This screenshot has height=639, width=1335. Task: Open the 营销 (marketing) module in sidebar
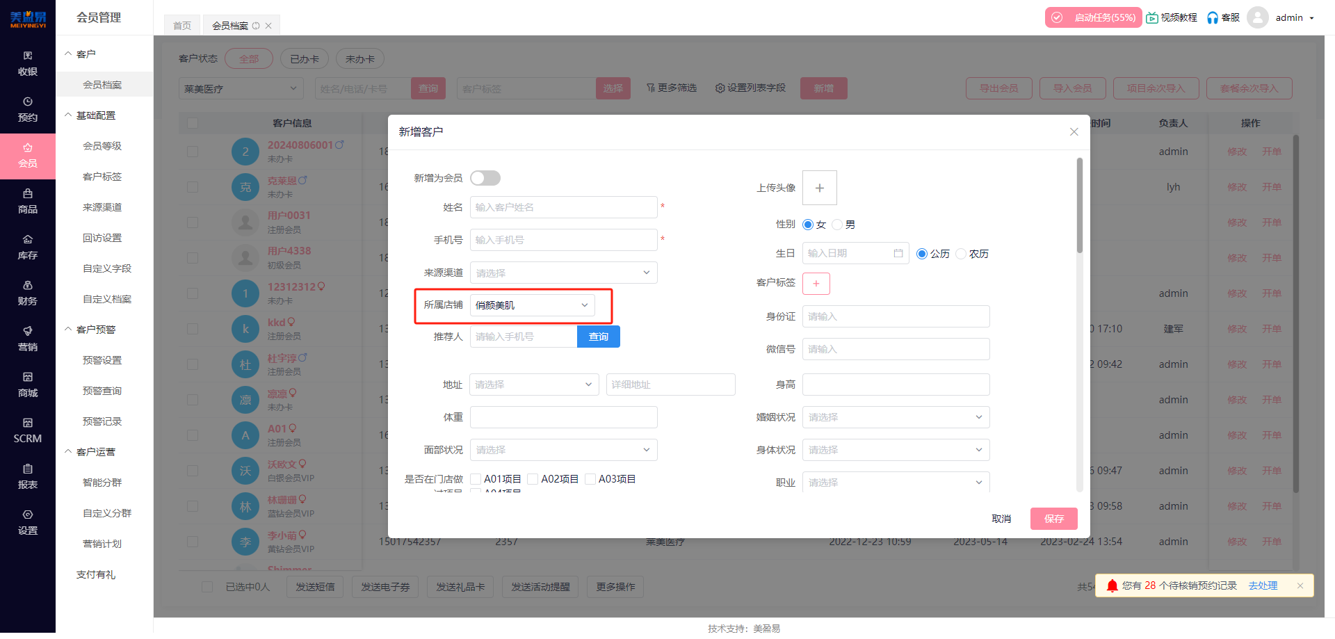click(28, 339)
